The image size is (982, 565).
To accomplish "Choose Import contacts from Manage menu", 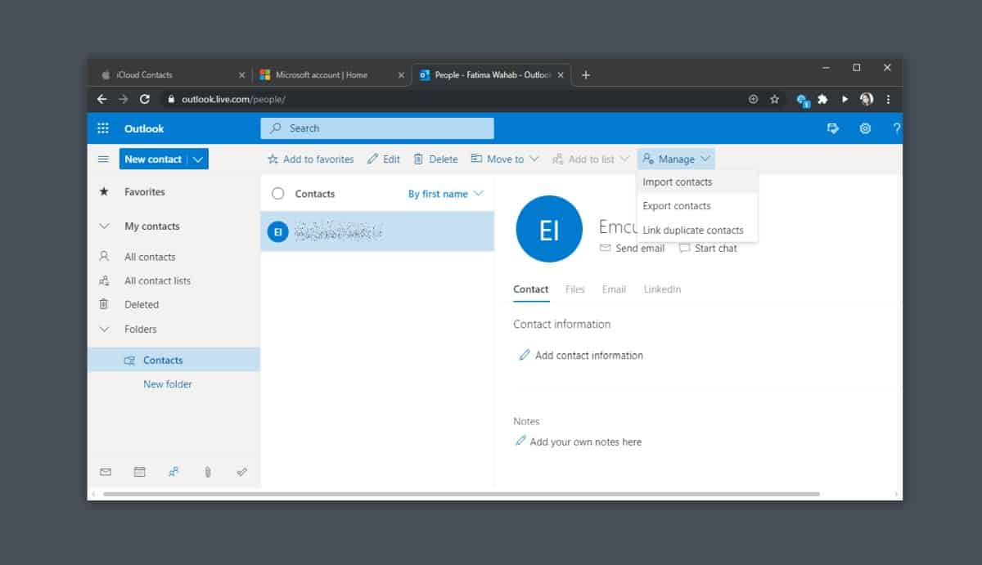I will point(678,182).
